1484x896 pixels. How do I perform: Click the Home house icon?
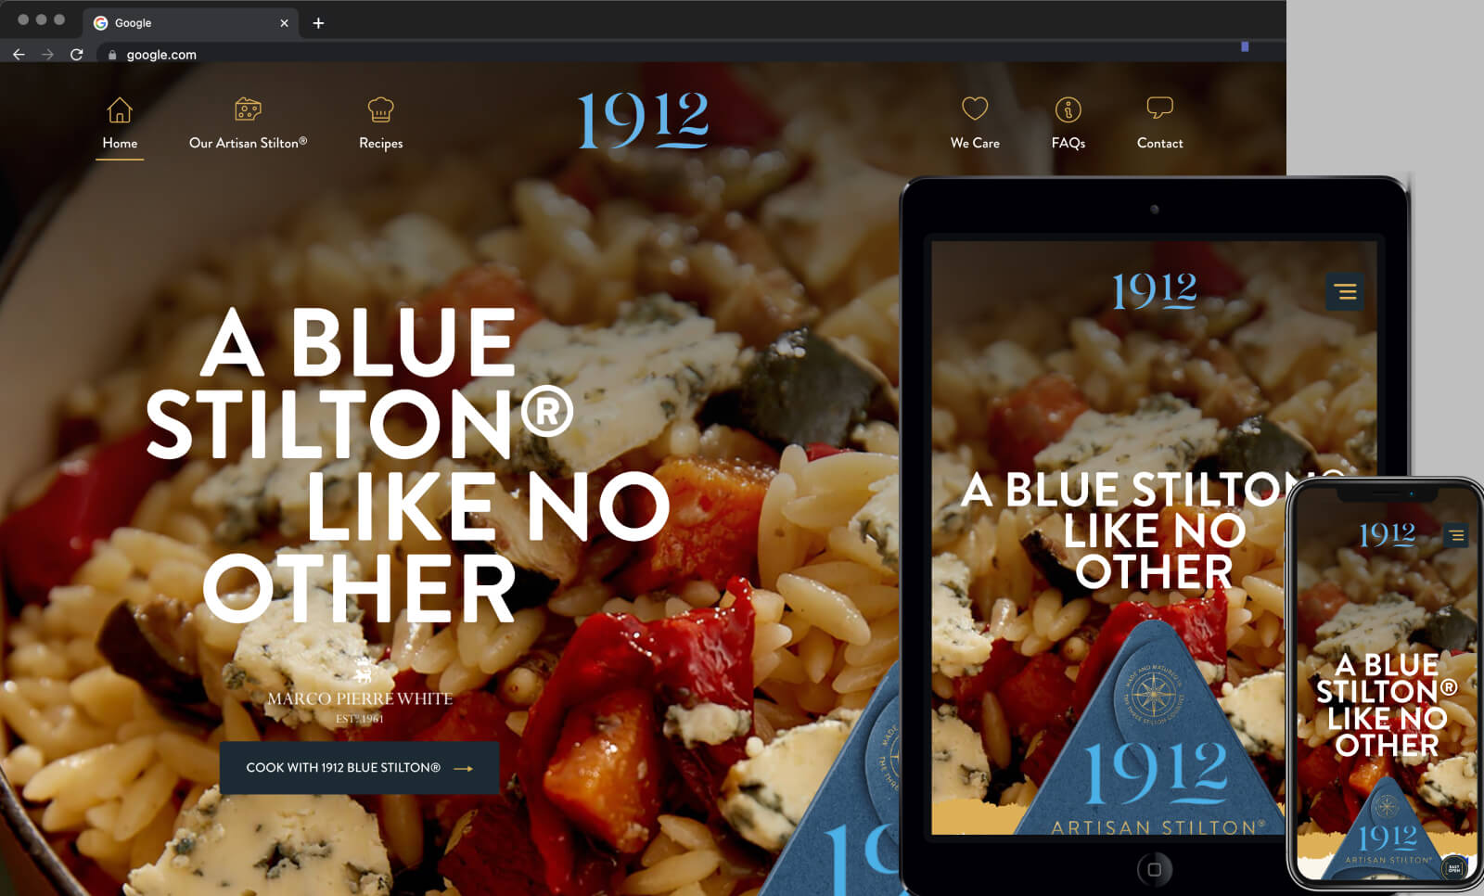coord(120,110)
